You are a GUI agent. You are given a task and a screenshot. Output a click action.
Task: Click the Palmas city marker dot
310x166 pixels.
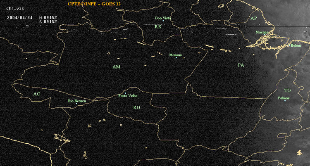click(x=285, y=101)
